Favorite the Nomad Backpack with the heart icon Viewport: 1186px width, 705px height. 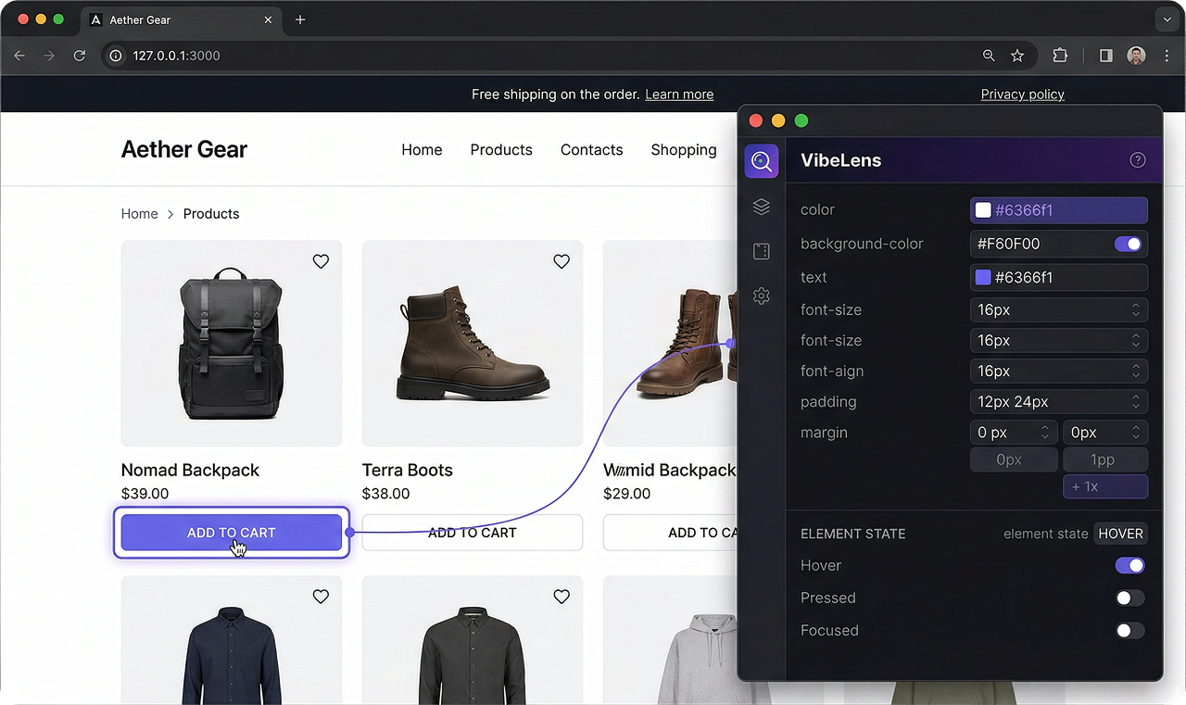pos(321,261)
